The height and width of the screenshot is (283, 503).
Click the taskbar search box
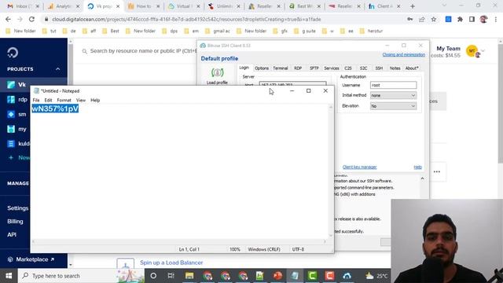pos(80,276)
